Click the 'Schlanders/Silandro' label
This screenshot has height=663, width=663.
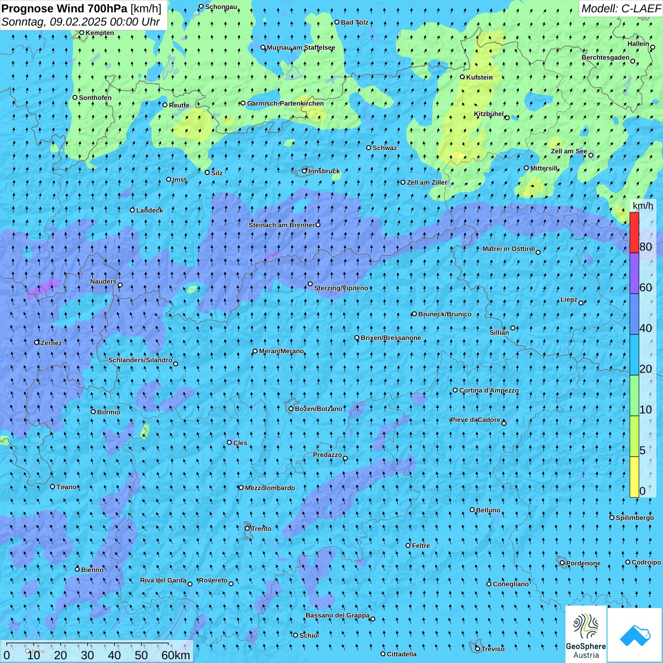[140, 360]
